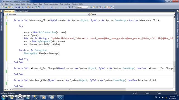The width and height of the screenshot is (179, 100).
Task: Open the Redo history dropdown arrow
Action: click(50, 7)
